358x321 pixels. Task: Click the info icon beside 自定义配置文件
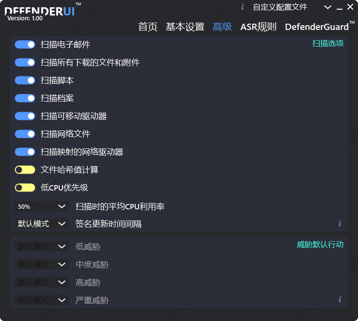coord(243,7)
